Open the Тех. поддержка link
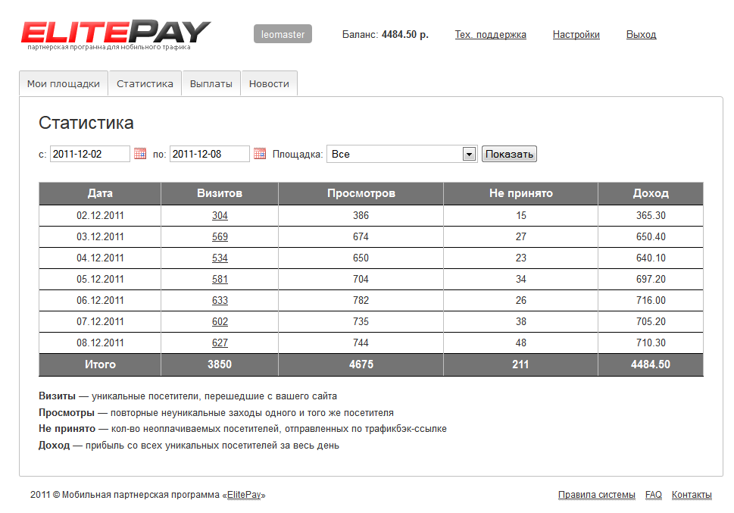This screenshot has height=513, width=734. [x=490, y=35]
